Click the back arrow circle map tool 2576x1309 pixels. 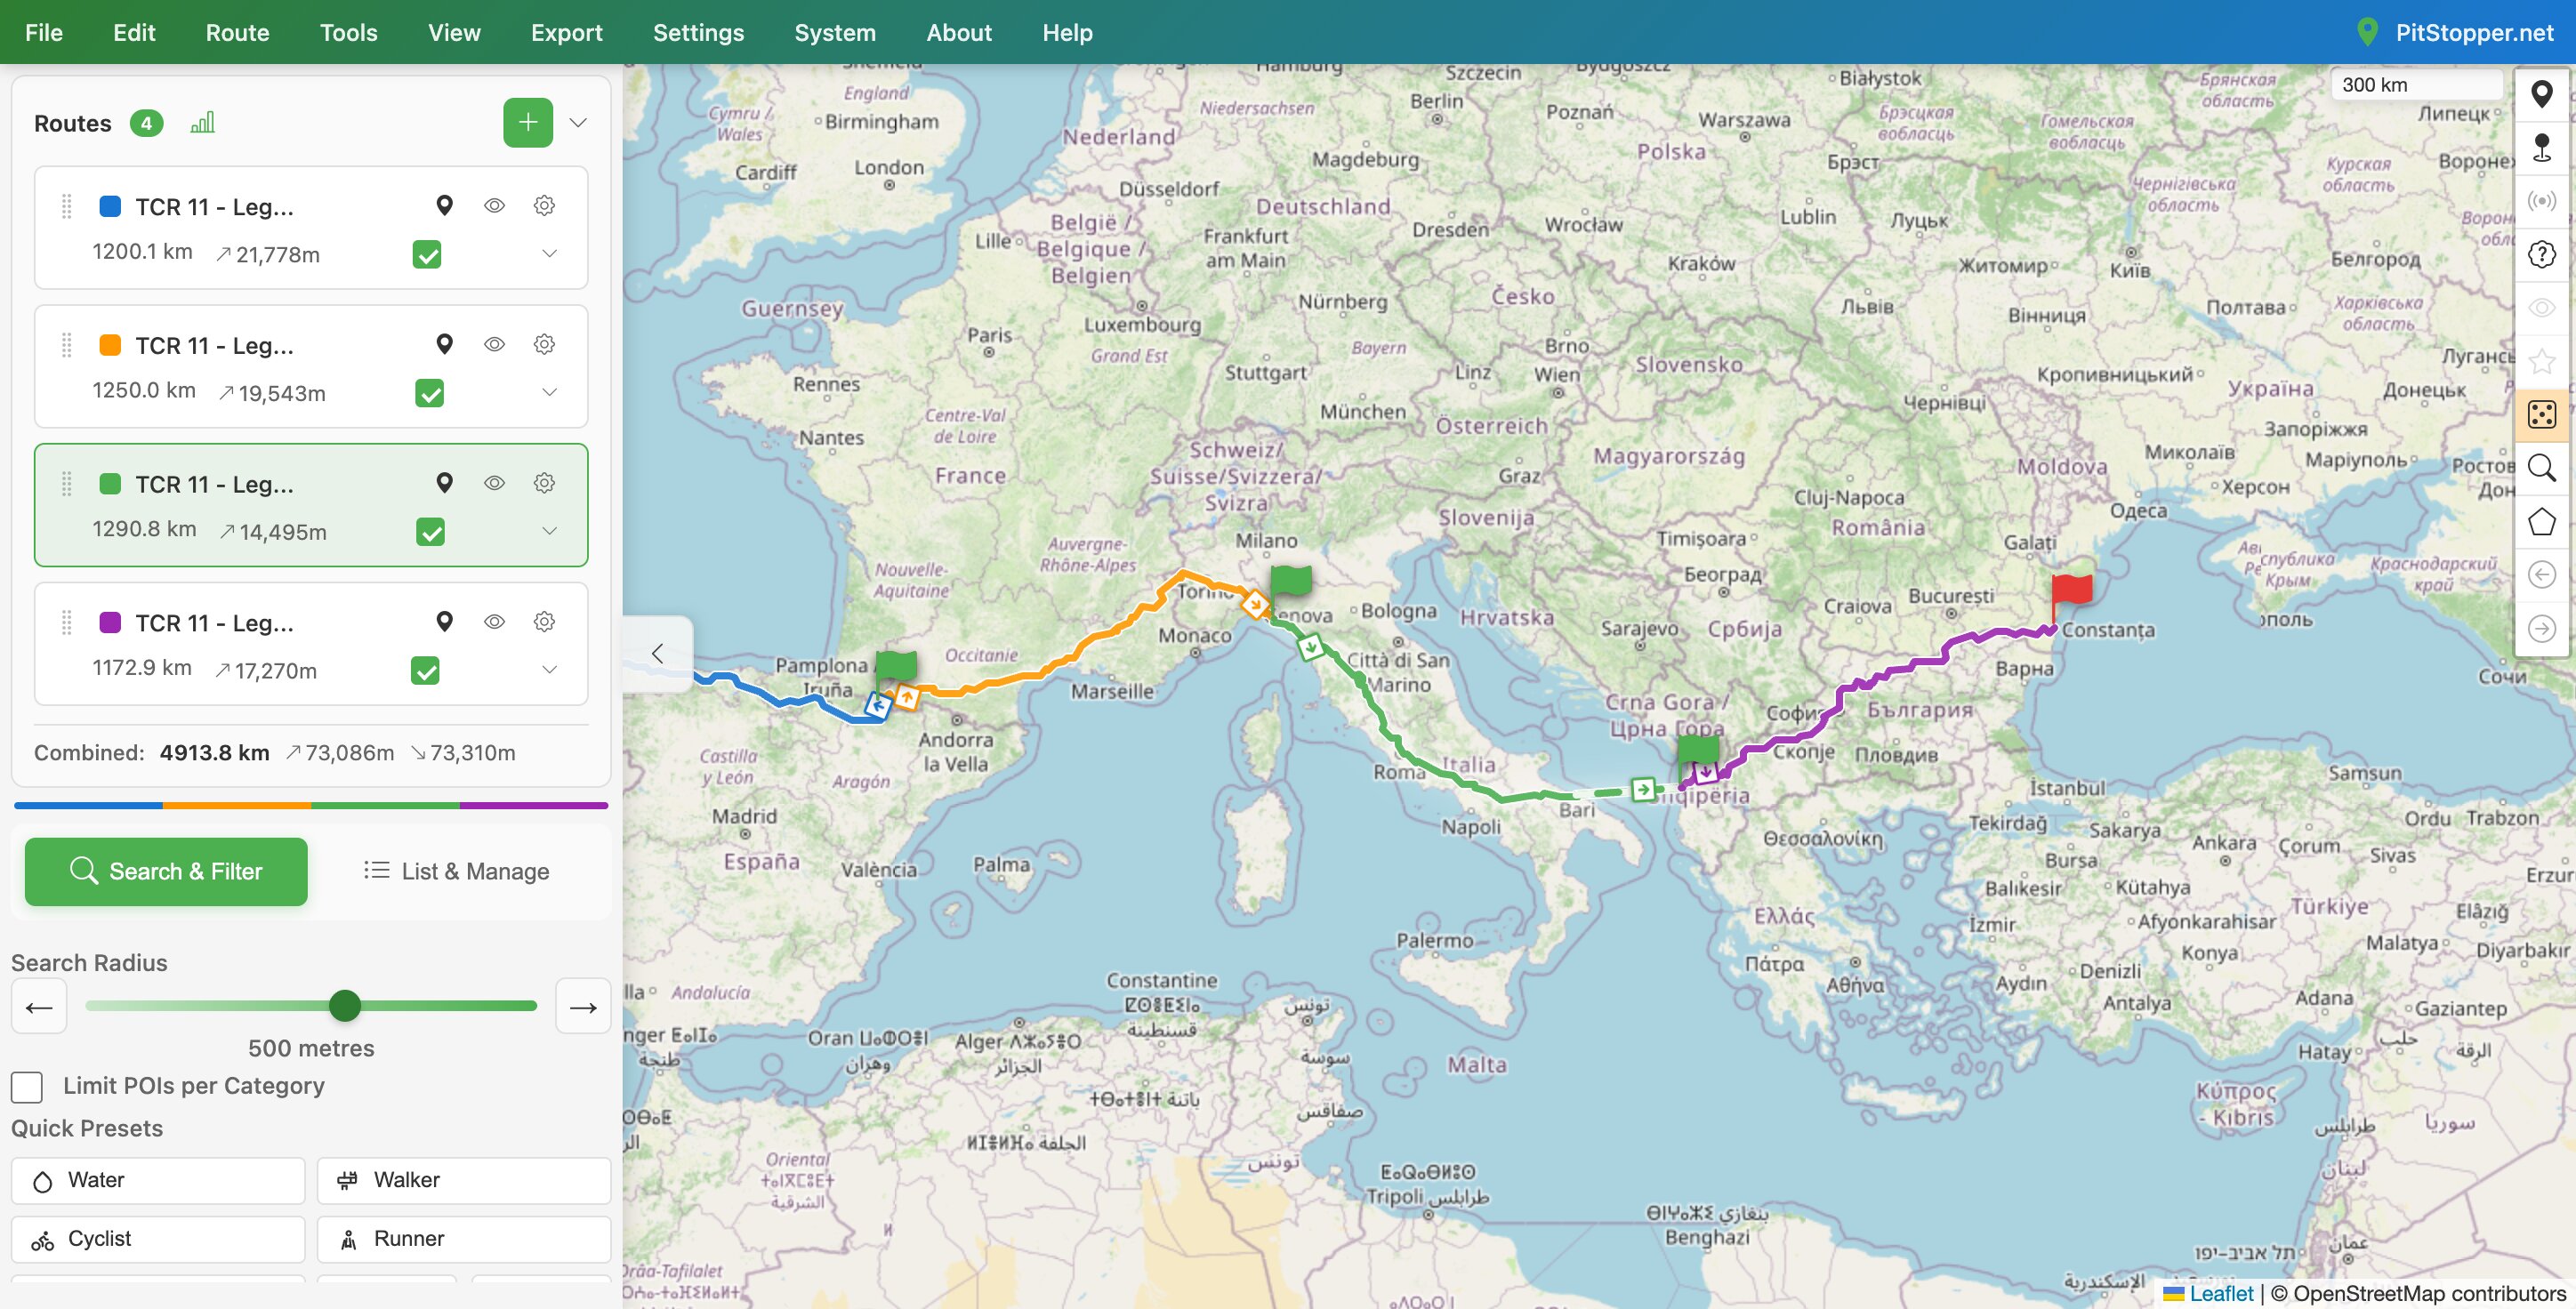pos(2541,575)
